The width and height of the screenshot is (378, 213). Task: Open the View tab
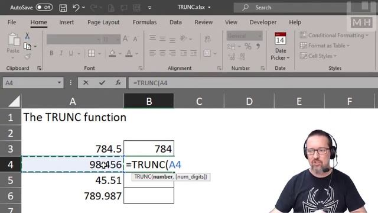tap(231, 22)
